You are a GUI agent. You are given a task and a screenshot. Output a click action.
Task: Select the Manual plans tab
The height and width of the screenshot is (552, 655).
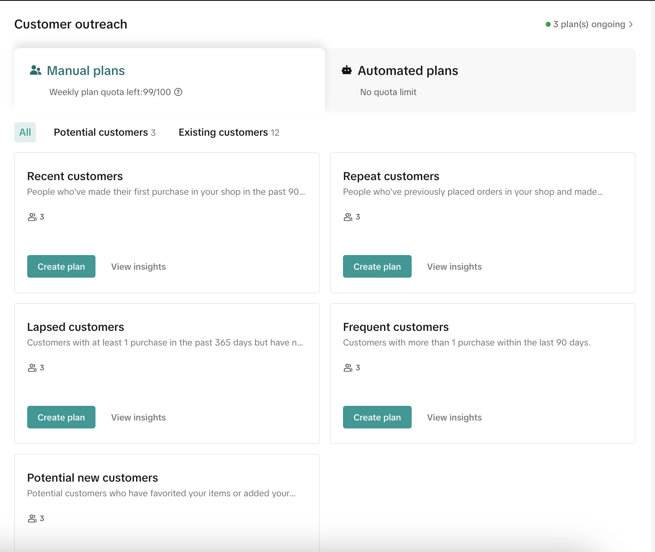click(x=85, y=71)
